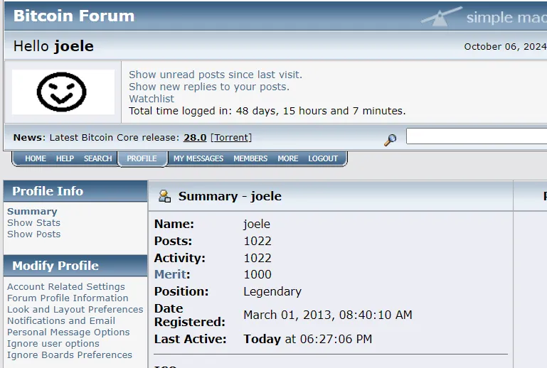547x368 pixels.
Task: Click the registration date March 01, 2013
Action: (x=328, y=315)
